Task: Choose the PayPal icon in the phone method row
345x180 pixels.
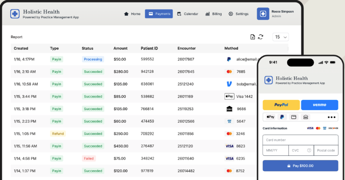Action: (x=282, y=117)
